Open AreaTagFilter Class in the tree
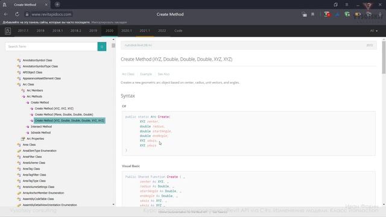 34,175
